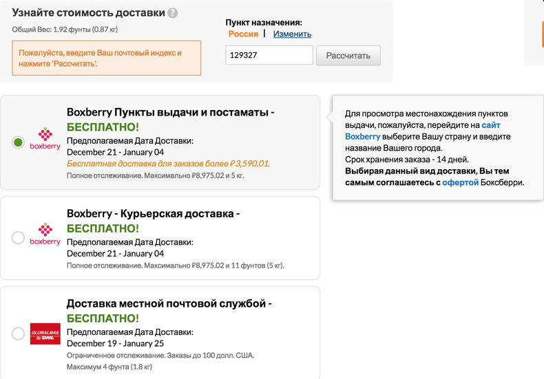Screen dimensions: 544x379
Task: Select Boxberry Пункты выдачи radio button
Action: pyautogui.click(x=18, y=142)
